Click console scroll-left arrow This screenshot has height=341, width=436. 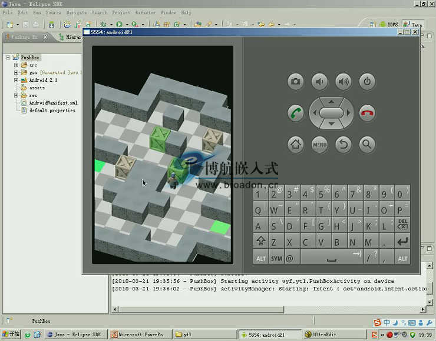(x=115, y=309)
